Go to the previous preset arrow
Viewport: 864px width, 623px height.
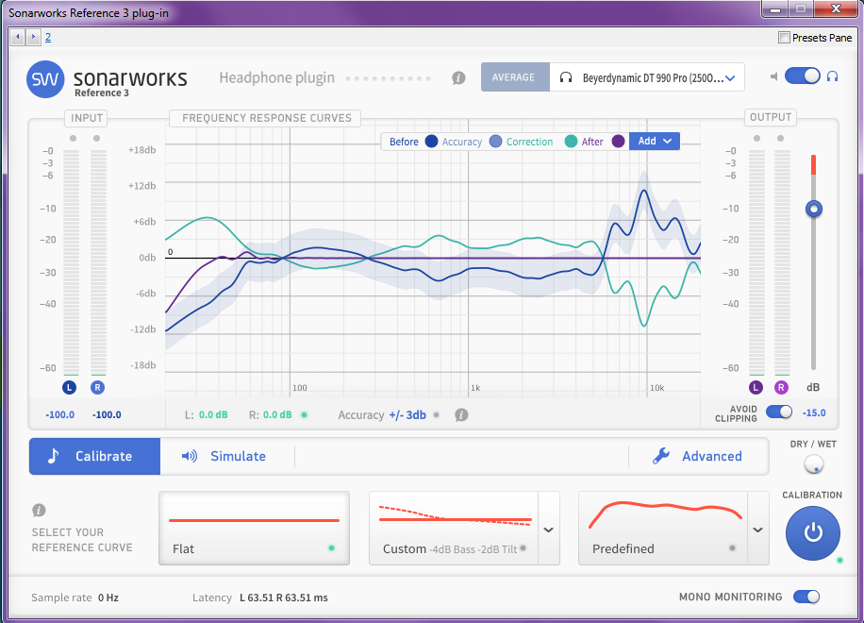18,37
